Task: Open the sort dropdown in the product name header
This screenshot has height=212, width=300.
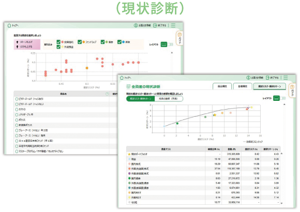Action: point(107,94)
